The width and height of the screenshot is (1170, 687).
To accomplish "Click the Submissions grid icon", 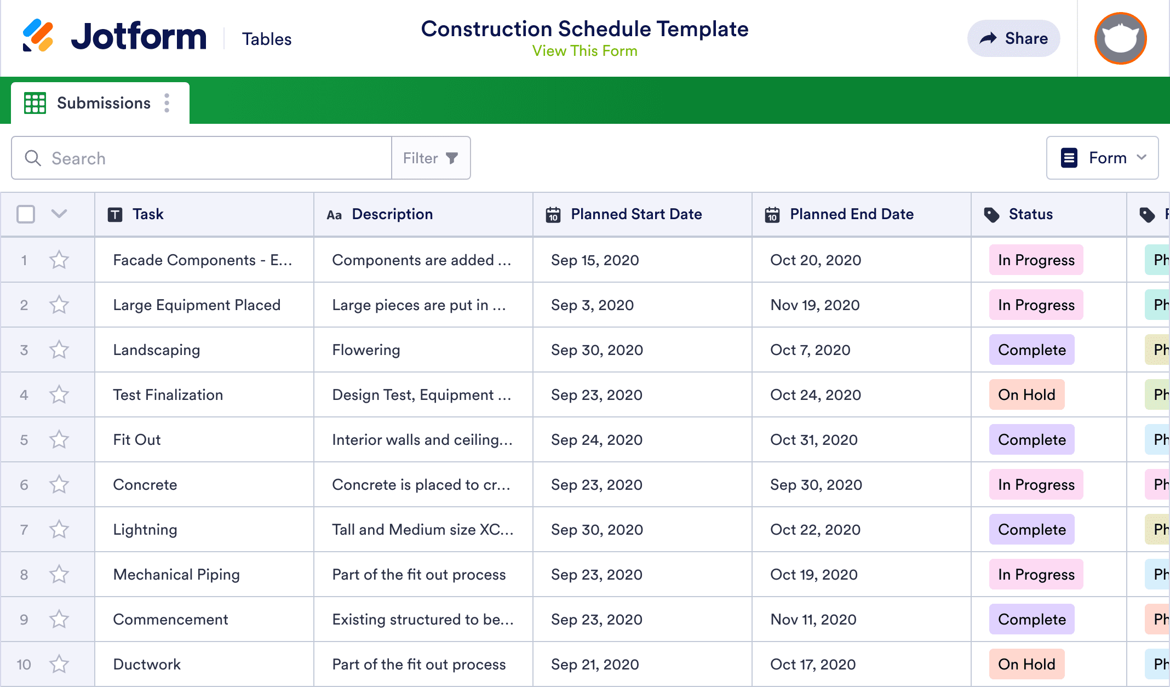I will [35, 103].
